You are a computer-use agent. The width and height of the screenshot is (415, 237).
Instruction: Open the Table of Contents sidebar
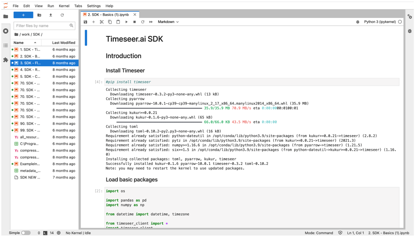click(x=5, y=45)
